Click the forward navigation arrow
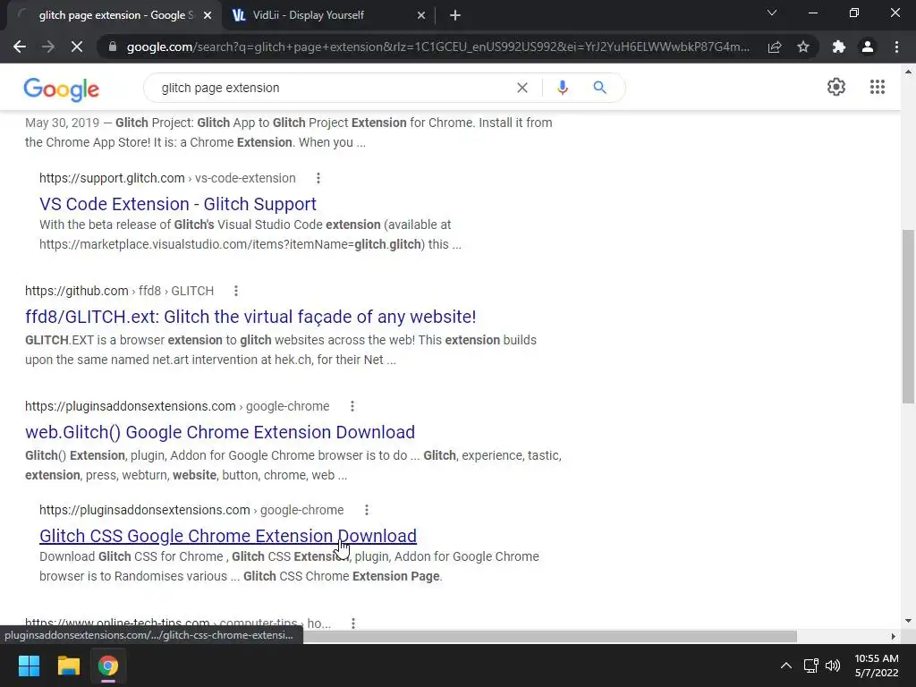This screenshot has height=687, width=916. click(48, 47)
